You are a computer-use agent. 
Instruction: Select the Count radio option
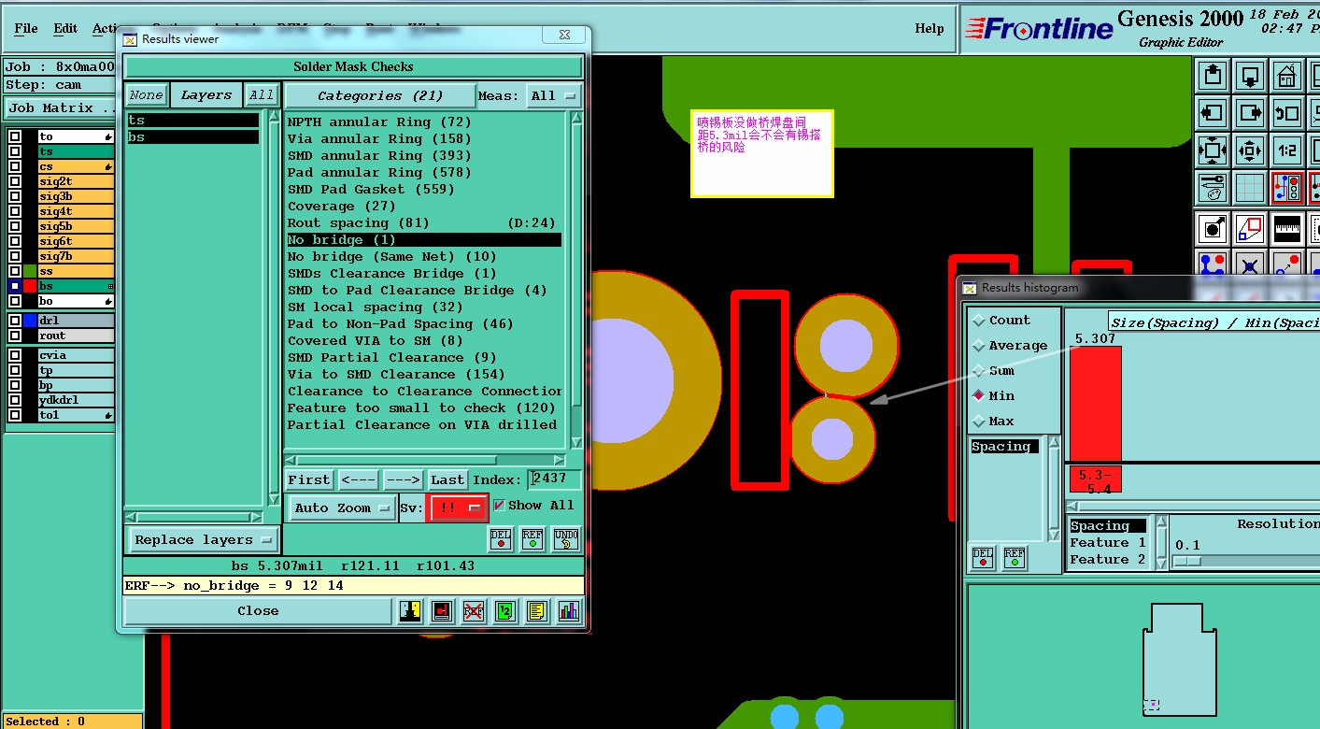point(979,321)
